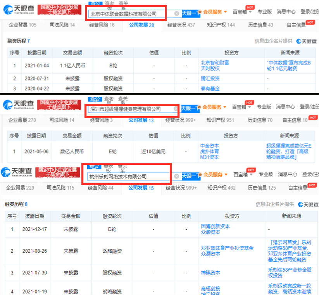
Task: Click the red banner beside the 杭州乐刻 search box
Action: pos(58,172)
